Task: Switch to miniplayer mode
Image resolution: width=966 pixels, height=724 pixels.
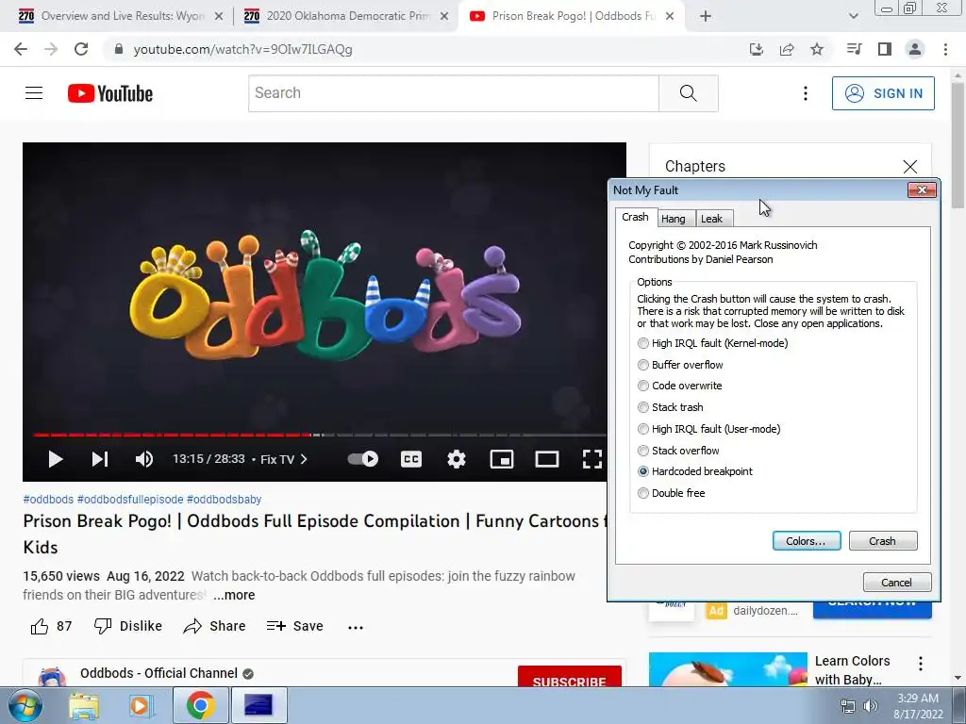Action: tap(502, 459)
